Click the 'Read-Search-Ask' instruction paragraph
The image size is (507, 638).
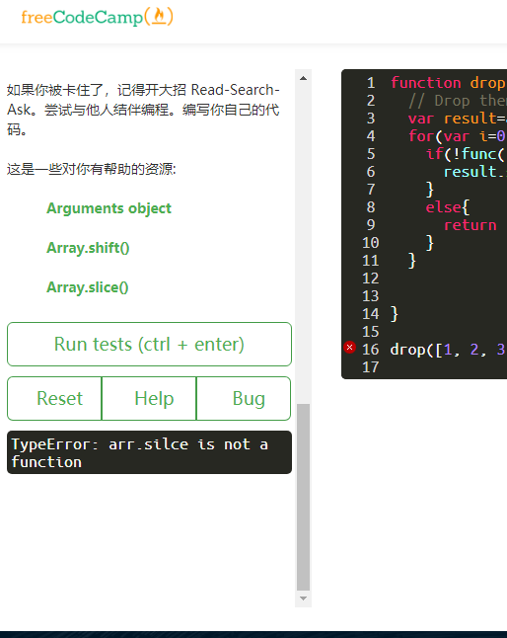(x=143, y=109)
